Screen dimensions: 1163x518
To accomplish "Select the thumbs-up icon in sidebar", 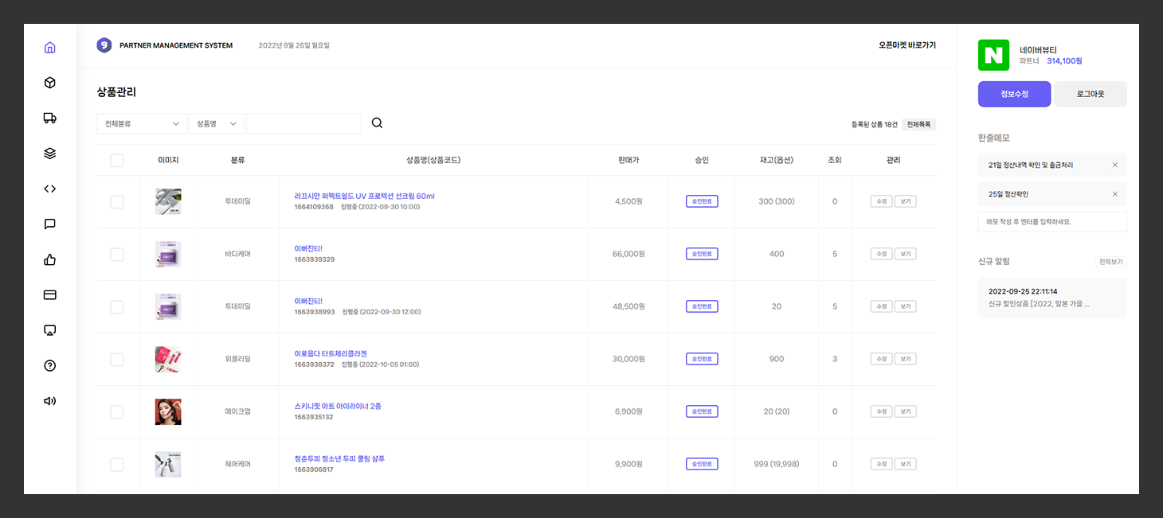I will (x=49, y=259).
